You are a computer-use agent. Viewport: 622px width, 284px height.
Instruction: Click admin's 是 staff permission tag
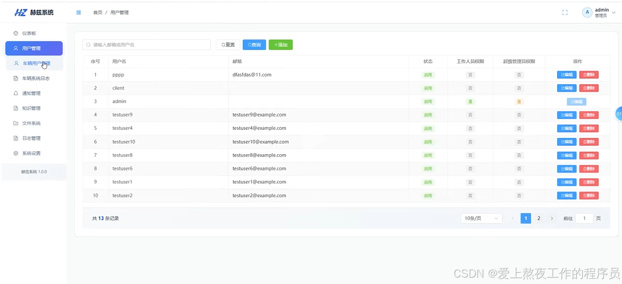click(x=470, y=102)
